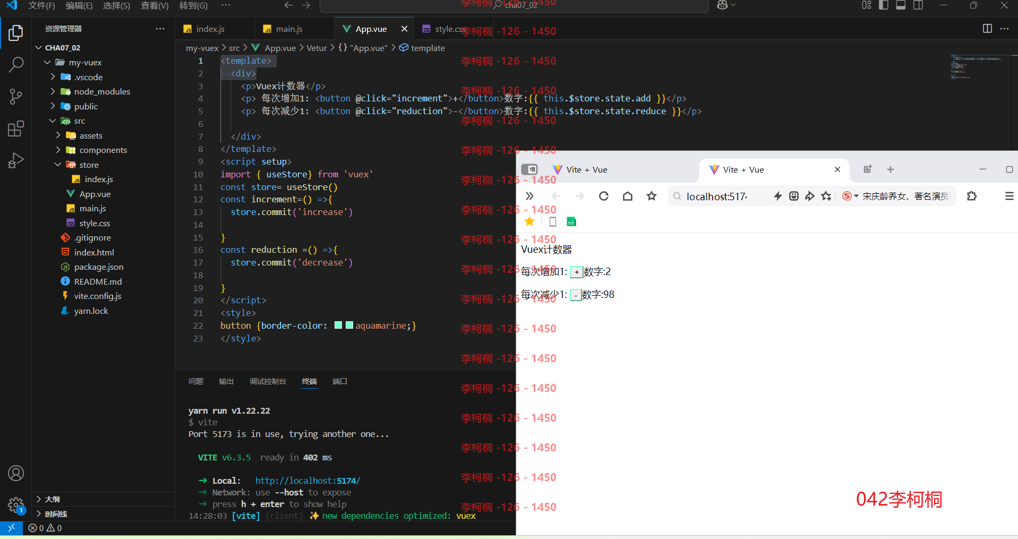Open explorer panel more actions ellipsis
1018x539 pixels.
160,29
